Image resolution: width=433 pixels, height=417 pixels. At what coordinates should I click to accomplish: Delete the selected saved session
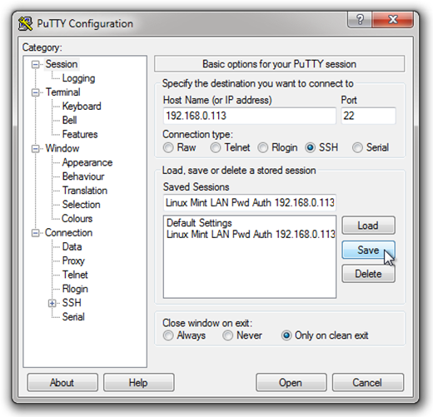[x=368, y=274]
